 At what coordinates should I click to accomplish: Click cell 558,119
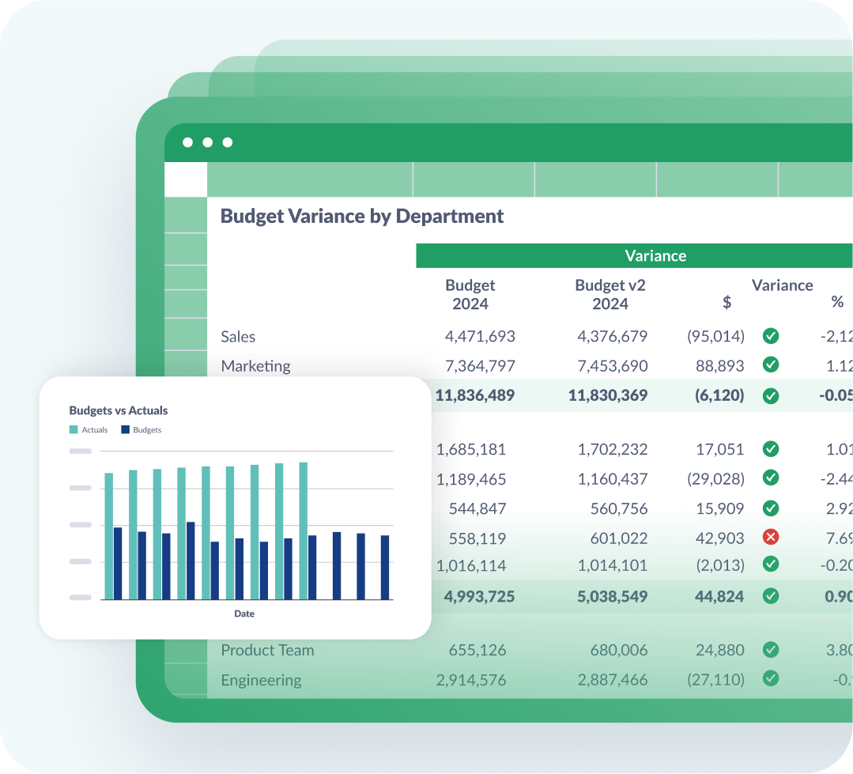coord(477,538)
